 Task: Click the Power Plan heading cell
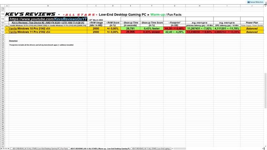click(x=252, y=22)
